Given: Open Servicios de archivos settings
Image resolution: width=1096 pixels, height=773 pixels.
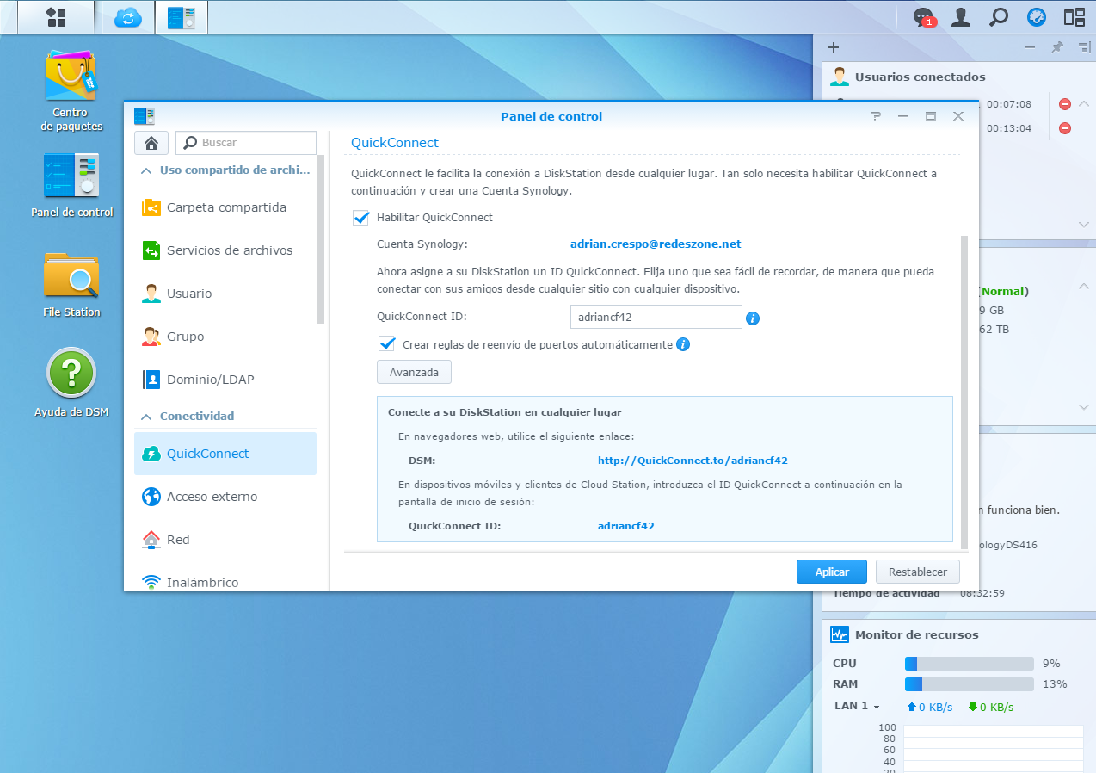Looking at the screenshot, I should point(225,250).
